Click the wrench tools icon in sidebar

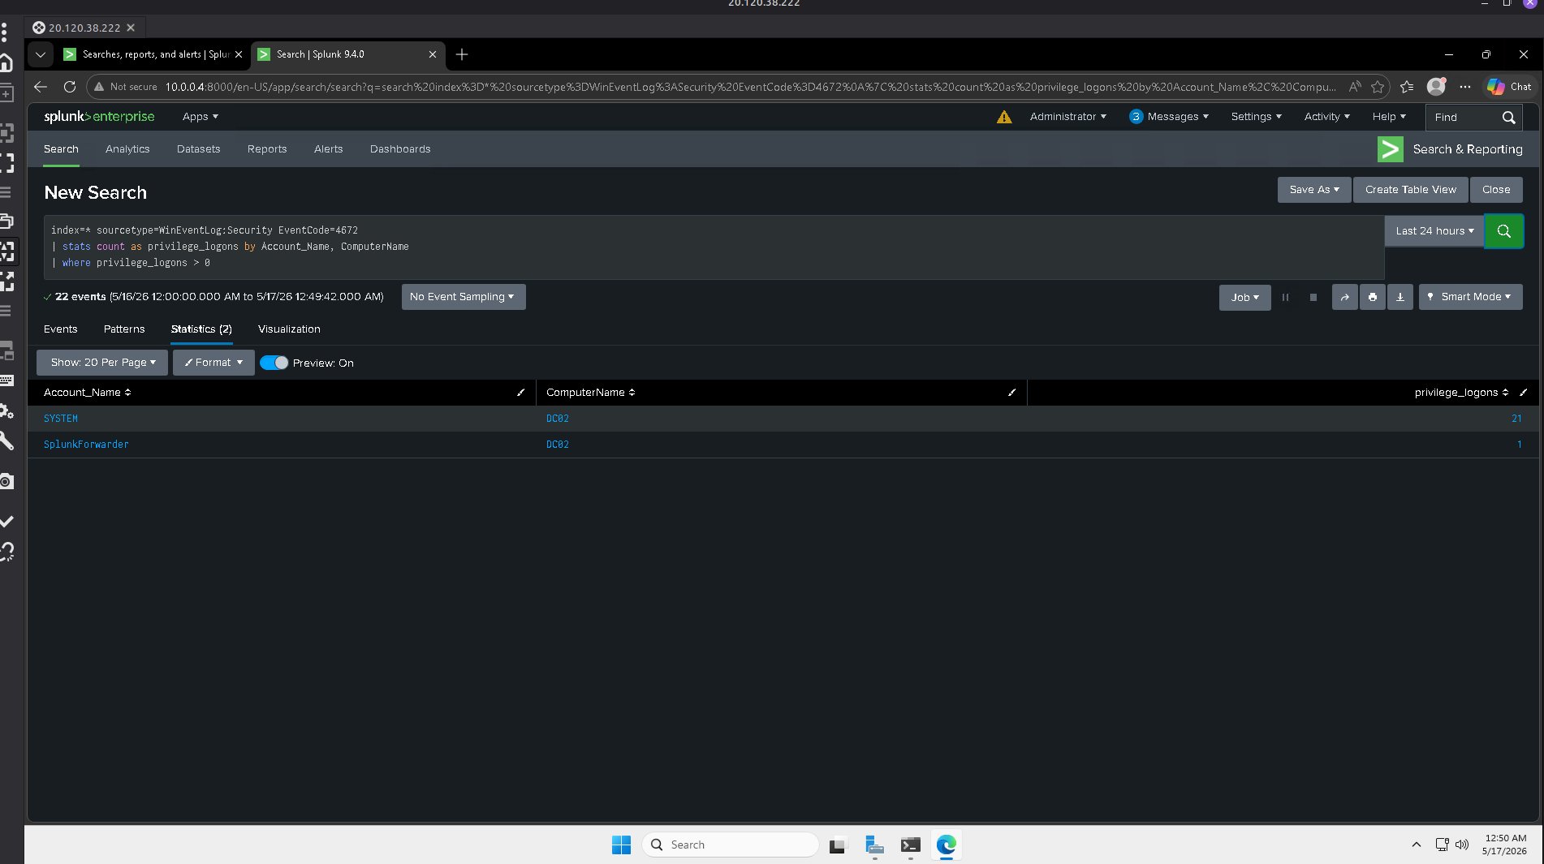click(x=6, y=441)
